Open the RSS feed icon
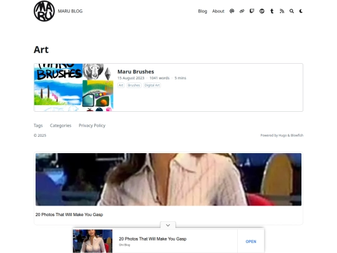The height and width of the screenshot is (253, 337). point(281,11)
